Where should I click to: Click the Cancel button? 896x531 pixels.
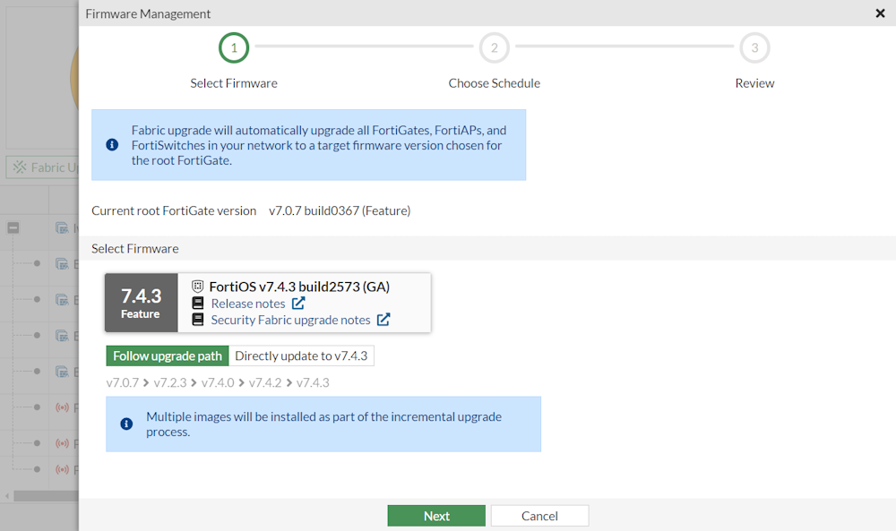[x=539, y=515]
